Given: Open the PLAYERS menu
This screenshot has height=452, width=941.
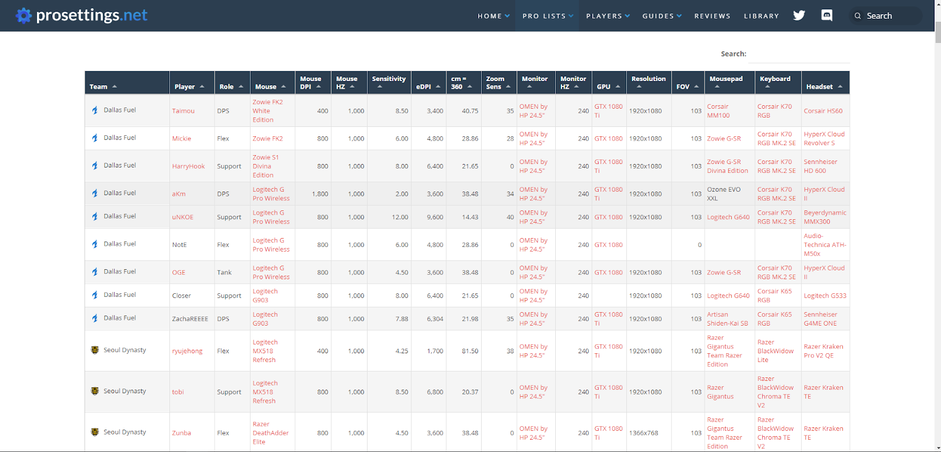Looking at the screenshot, I should point(608,16).
